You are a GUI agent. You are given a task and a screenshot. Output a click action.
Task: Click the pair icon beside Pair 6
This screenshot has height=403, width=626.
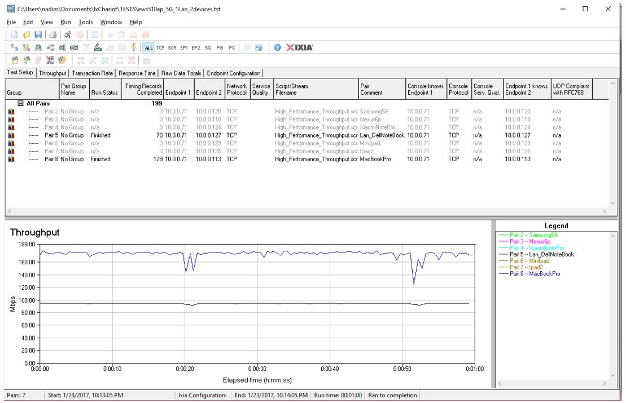(x=11, y=144)
